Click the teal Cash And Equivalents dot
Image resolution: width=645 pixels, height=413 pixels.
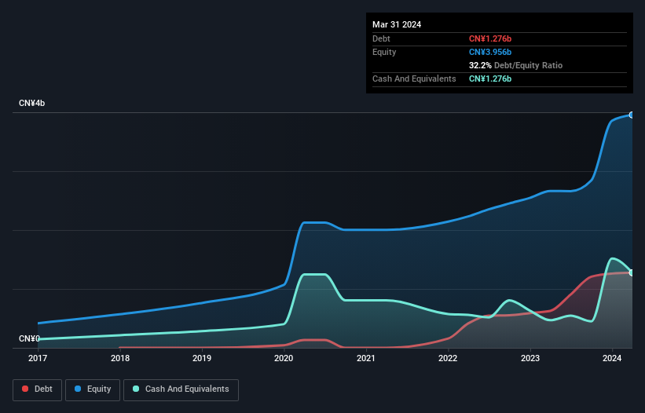click(x=136, y=389)
